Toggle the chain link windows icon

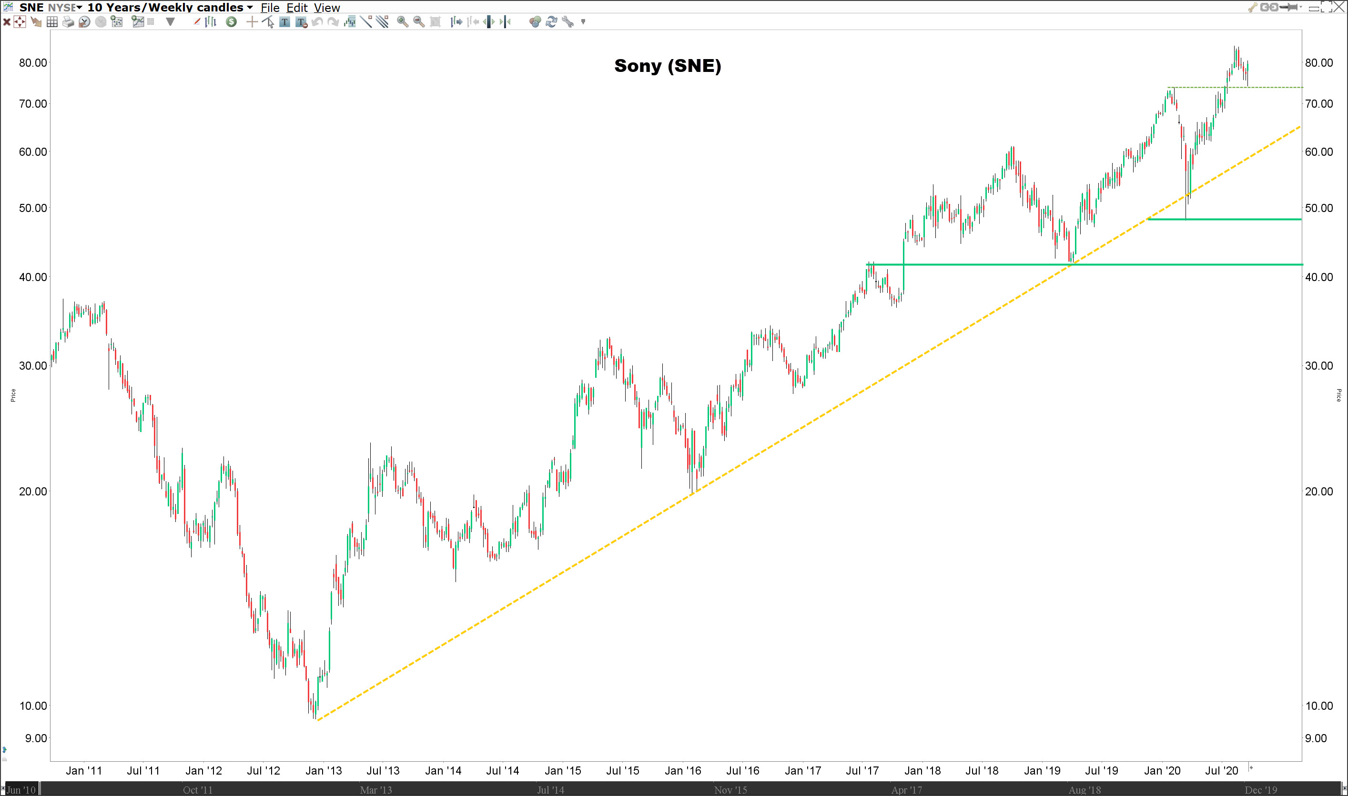(x=1269, y=7)
